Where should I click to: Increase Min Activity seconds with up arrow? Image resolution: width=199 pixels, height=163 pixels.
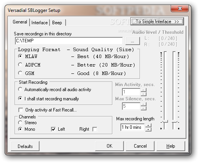[x=143, y=90]
